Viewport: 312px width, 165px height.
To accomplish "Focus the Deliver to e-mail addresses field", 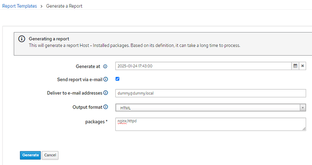I will point(211,93).
